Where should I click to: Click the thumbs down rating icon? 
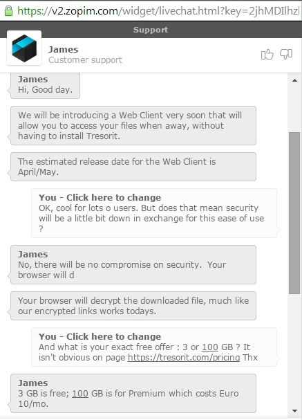[286, 55]
